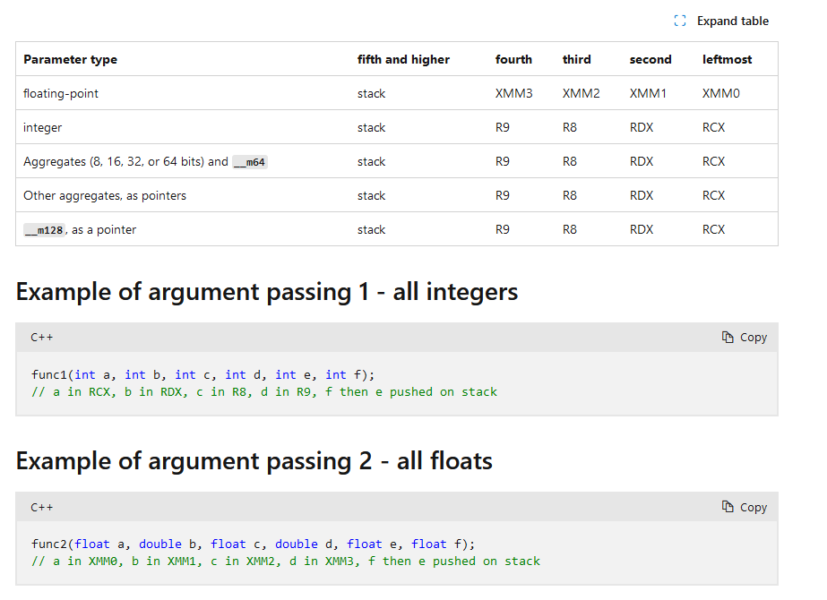
Task: Click the heading Example of argument passing 1
Action: [x=267, y=292]
